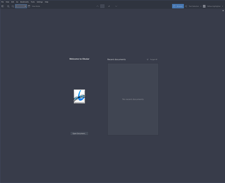Expand the Yellow Highlighter dropdown arrow
The width and height of the screenshot is (225, 183).
[x=222, y=6]
